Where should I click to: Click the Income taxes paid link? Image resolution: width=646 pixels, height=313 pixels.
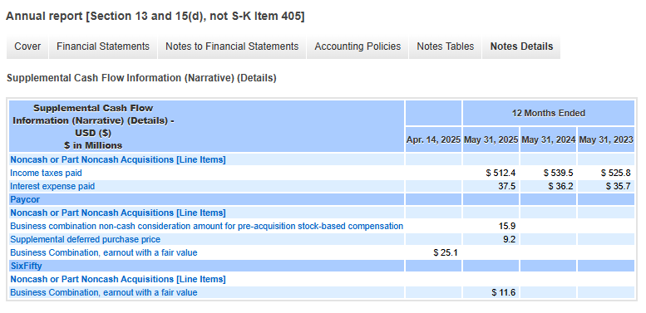tap(47, 174)
